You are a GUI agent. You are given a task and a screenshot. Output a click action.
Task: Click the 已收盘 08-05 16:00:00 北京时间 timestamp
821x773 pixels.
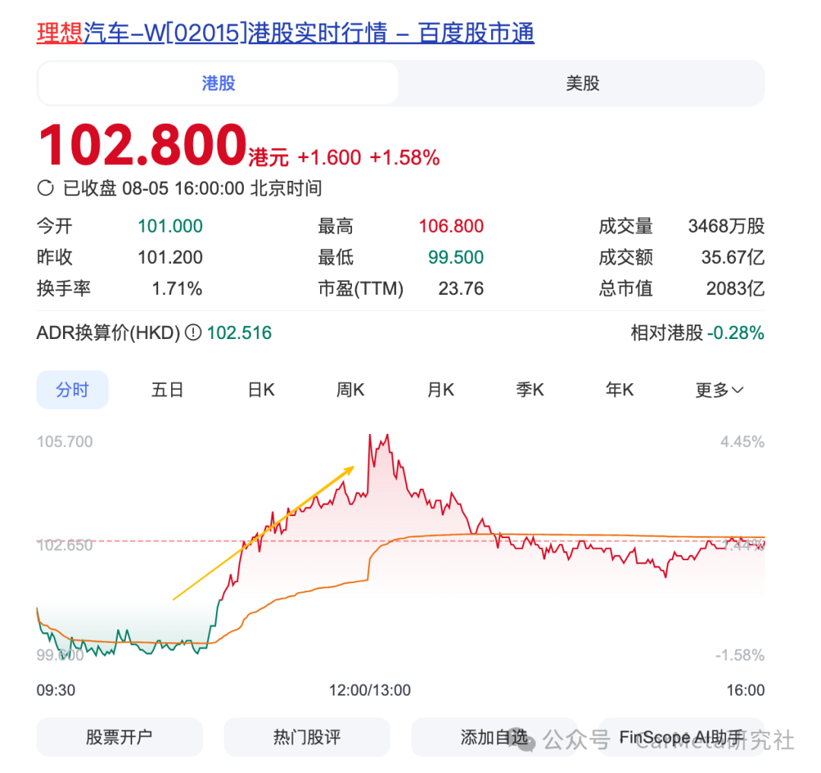pos(192,188)
